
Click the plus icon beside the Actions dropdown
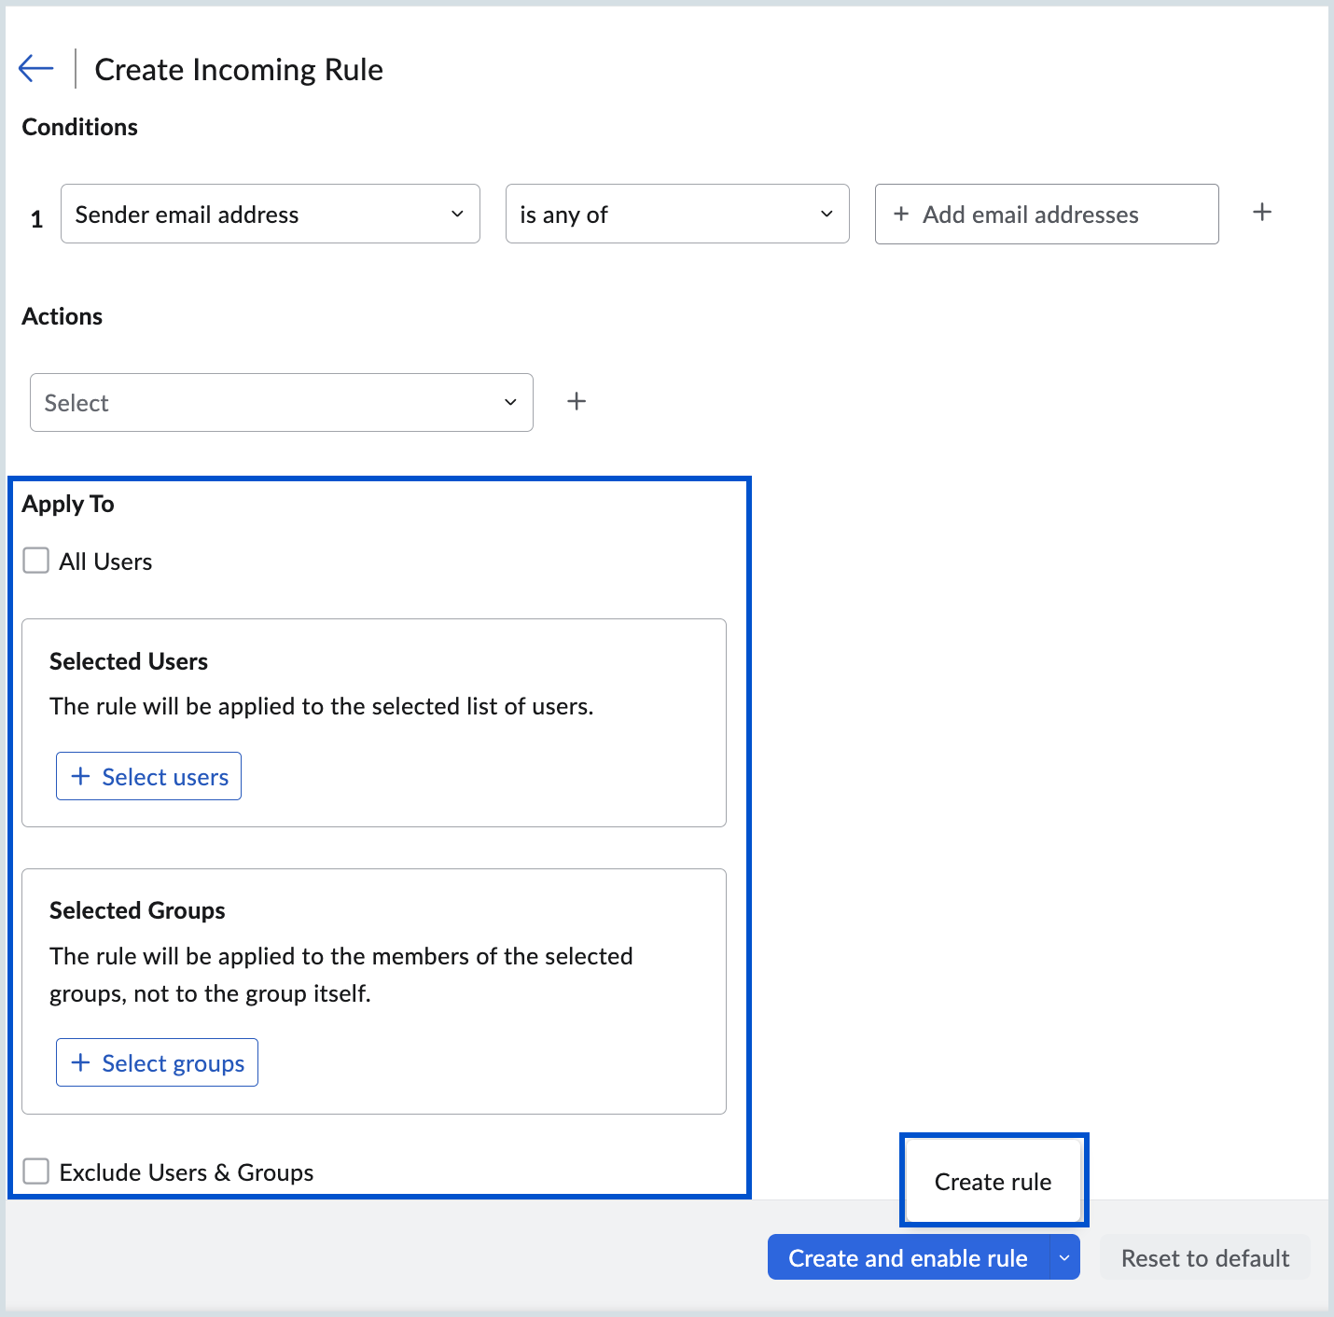pyautogui.click(x=577, y=401)
